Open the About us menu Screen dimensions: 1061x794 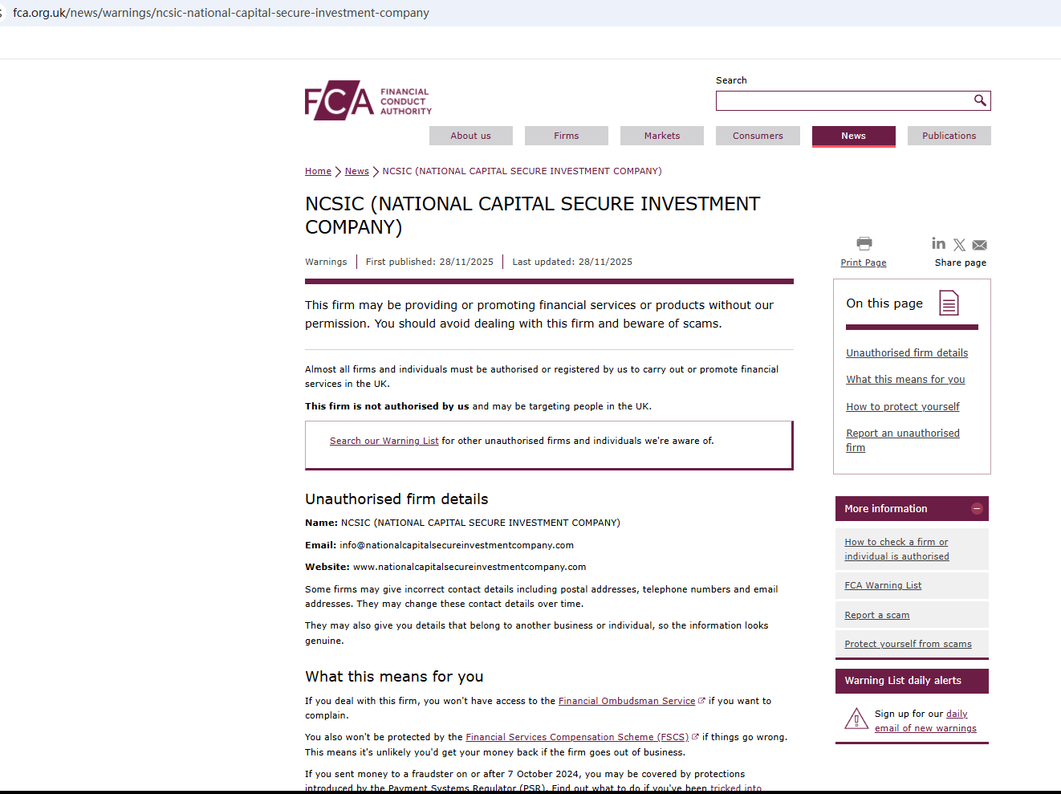coord(471,136)
